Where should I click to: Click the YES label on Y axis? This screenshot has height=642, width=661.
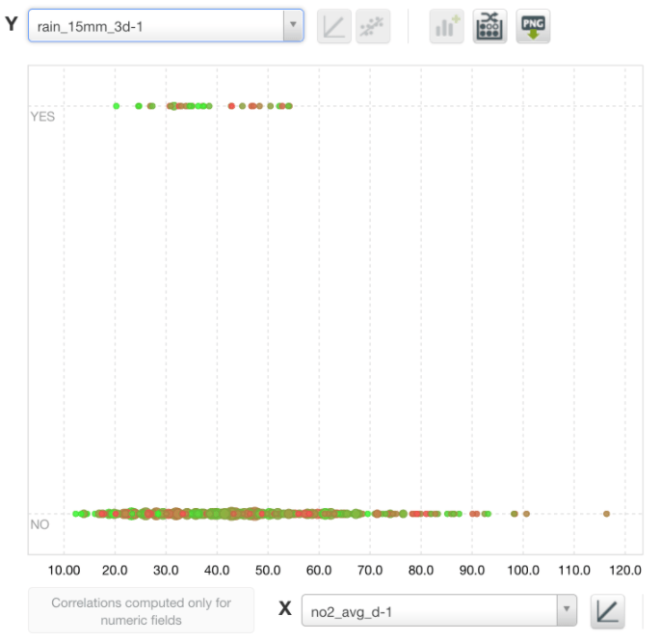click(x=43, y=117)
